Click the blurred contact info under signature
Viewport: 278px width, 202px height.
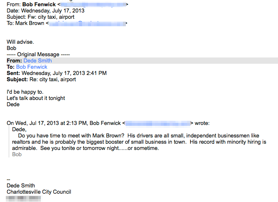point(23,198)
